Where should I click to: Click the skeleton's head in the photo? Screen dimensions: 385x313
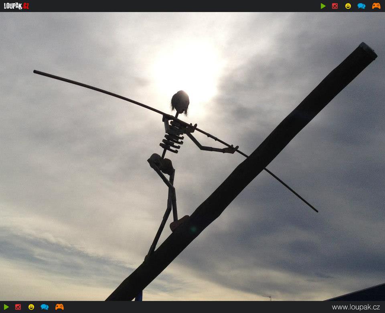(x=180, y=102)
